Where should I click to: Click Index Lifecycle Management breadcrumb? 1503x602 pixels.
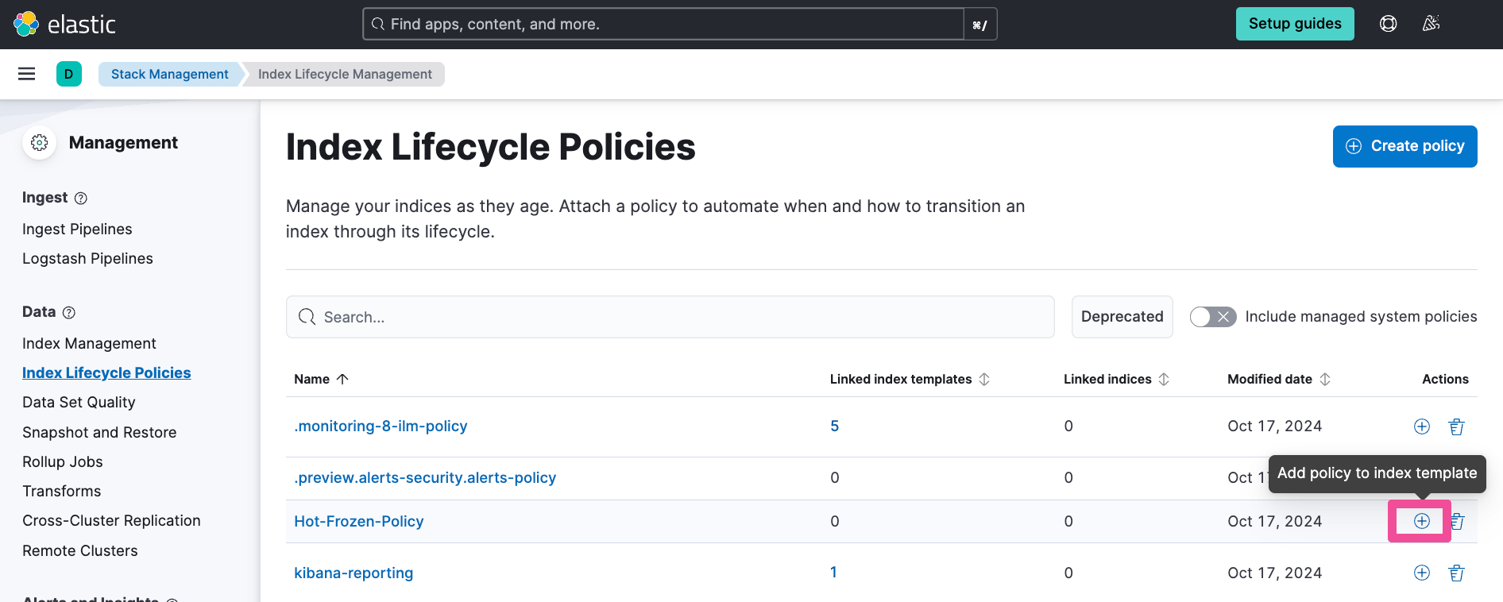click(x=345, y=74)
